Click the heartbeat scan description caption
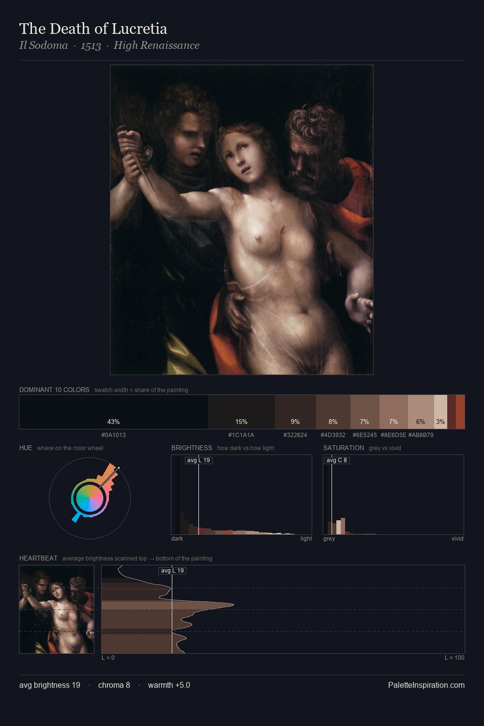The height and width of the screenshot is (726, 484). click(x=137, y=559)
